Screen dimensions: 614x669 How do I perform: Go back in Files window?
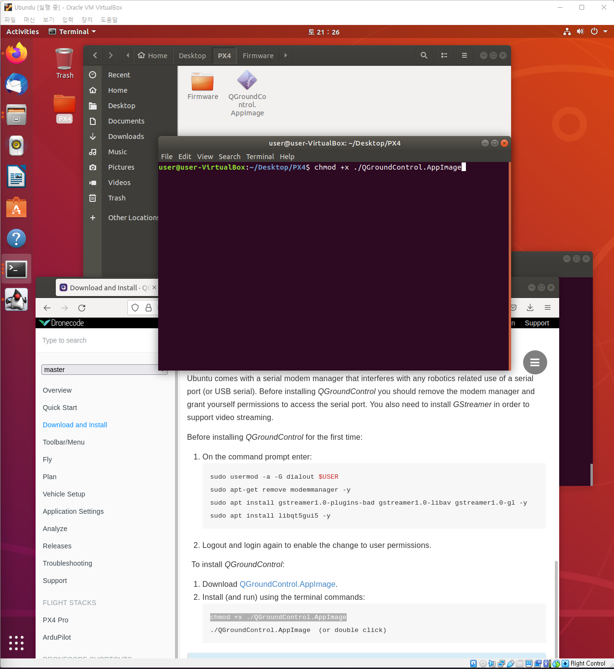tap(95, 55)
